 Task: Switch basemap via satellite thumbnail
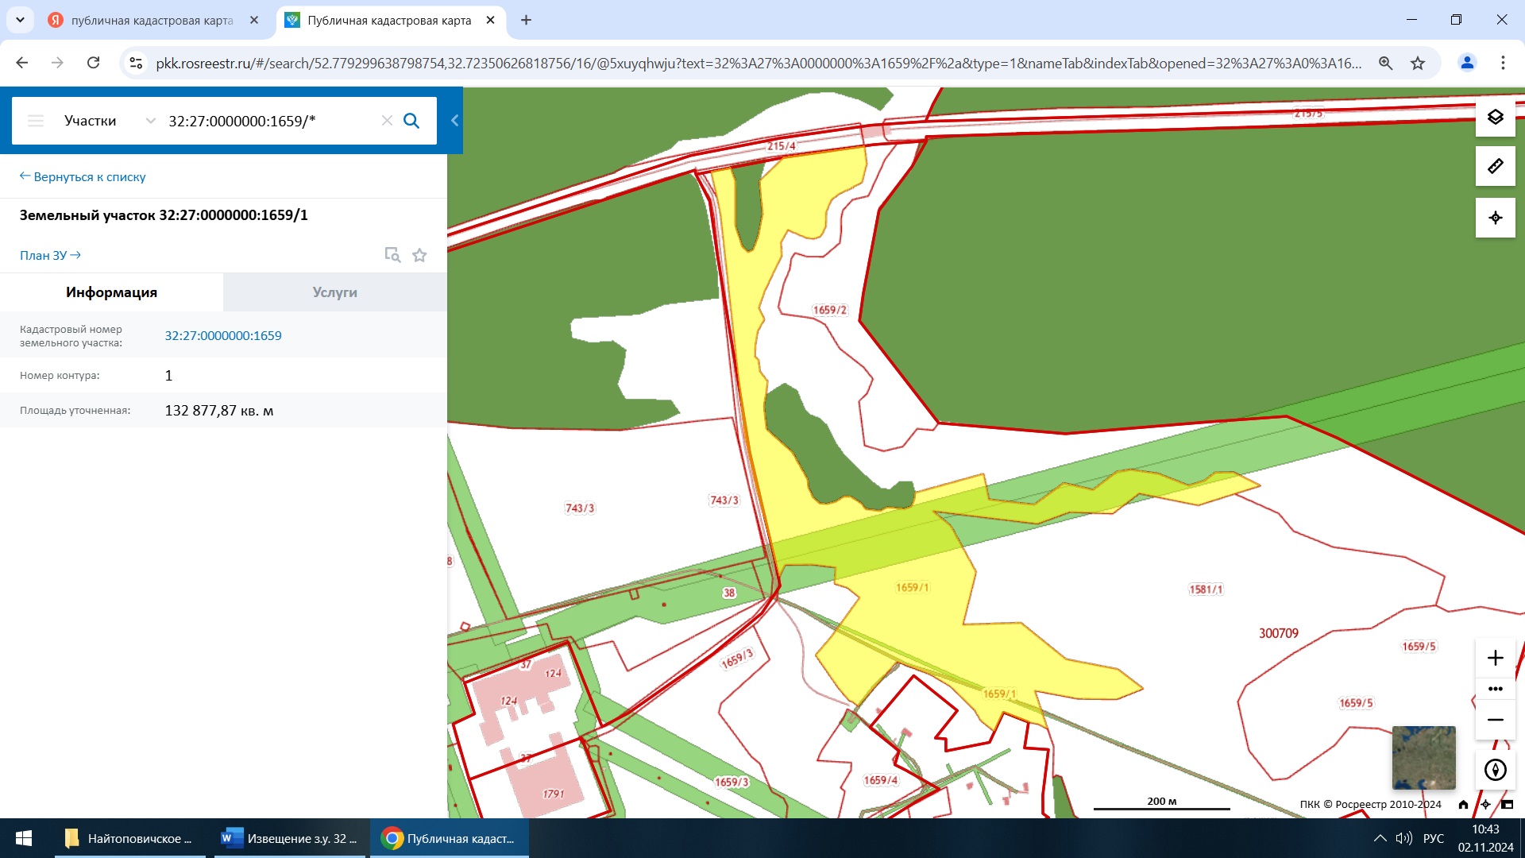[x=1423, y=757]
